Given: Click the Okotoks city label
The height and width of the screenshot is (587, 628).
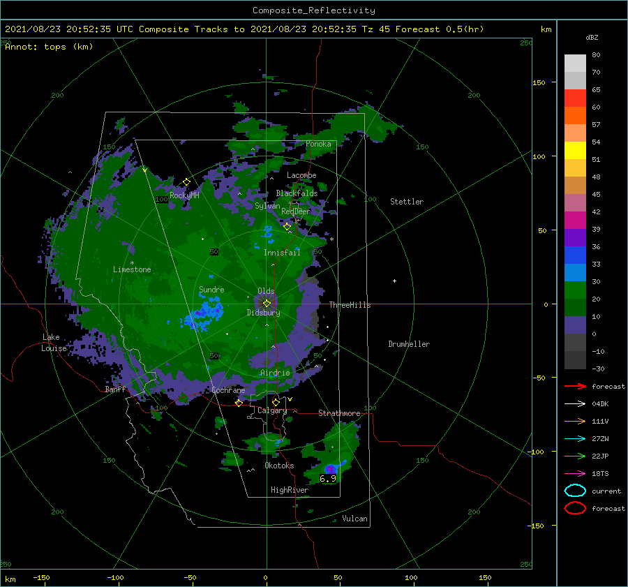Looking at the screenshot, I should click(x=279, y=466).
